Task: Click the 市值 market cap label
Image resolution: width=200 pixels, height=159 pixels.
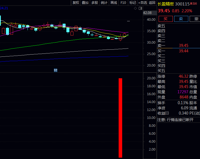Action: point(193,87)
